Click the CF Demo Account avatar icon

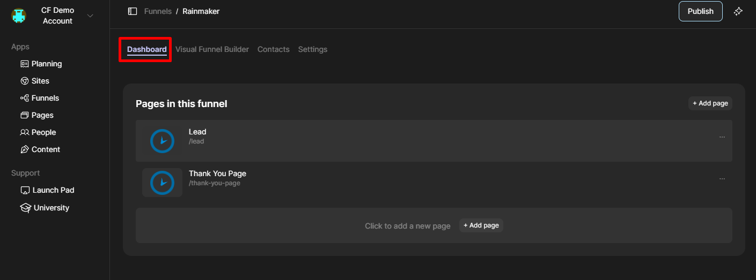[19, 16]
